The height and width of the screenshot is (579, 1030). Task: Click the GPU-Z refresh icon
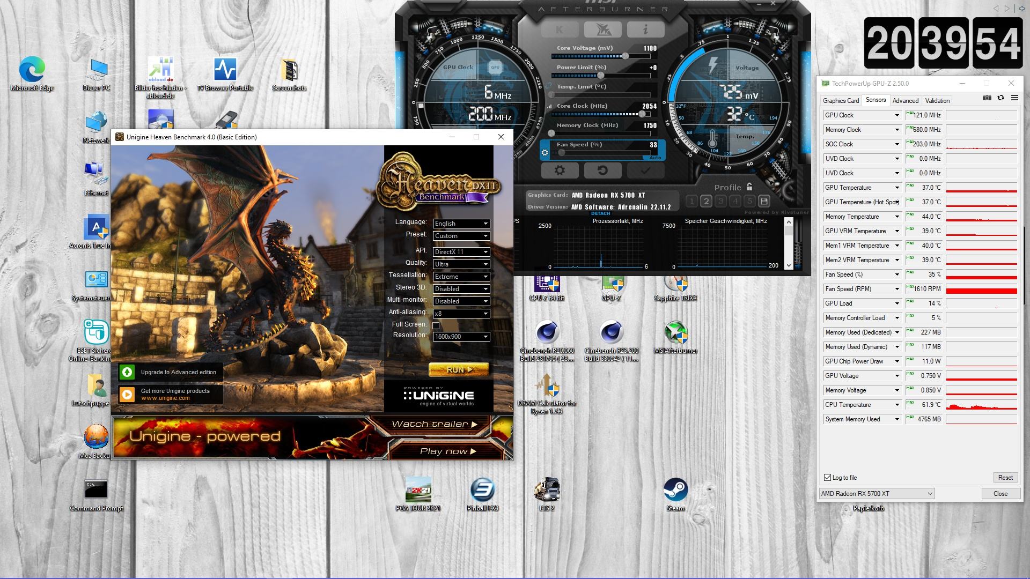[x=1000, y=98]
